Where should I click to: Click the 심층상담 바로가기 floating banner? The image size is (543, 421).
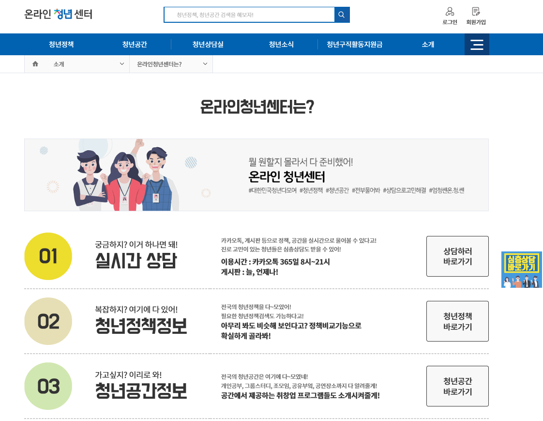521,270
